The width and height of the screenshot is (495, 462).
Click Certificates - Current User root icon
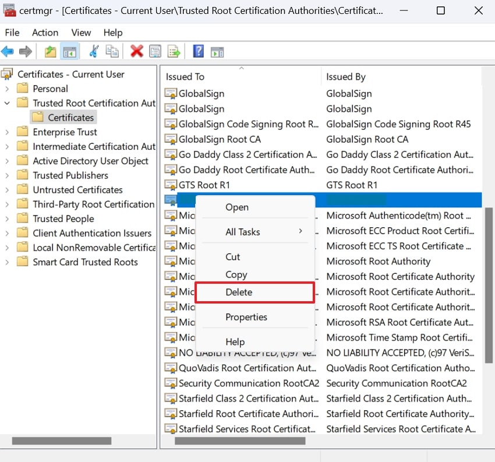(x=7, y=74)
